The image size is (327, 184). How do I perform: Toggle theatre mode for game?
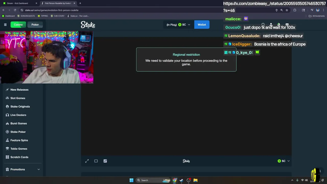point(96,161)
